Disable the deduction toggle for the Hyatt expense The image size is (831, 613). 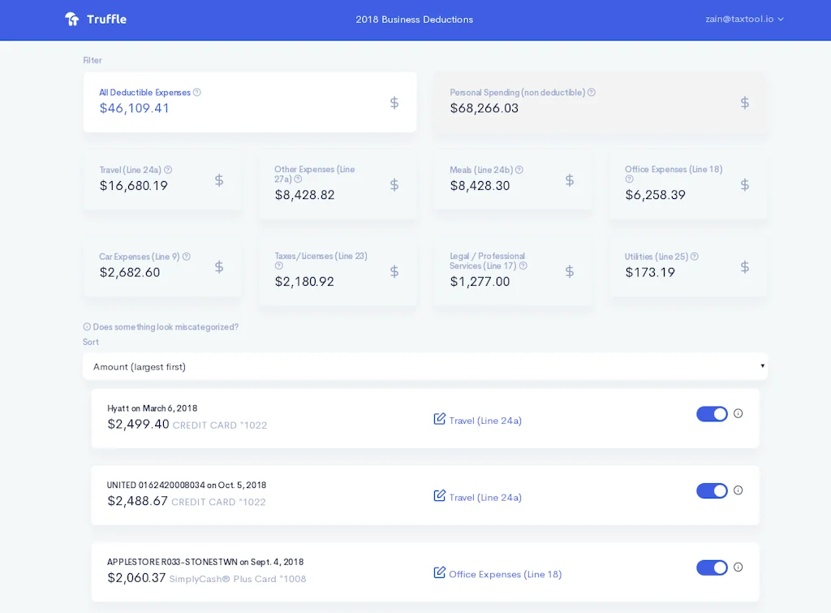pyautogui.click(x=712, y=413)
